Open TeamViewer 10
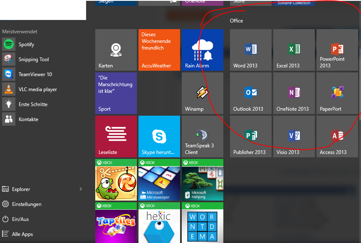The height and width of the screenshot is (243, 361). [x=42, y=74]
